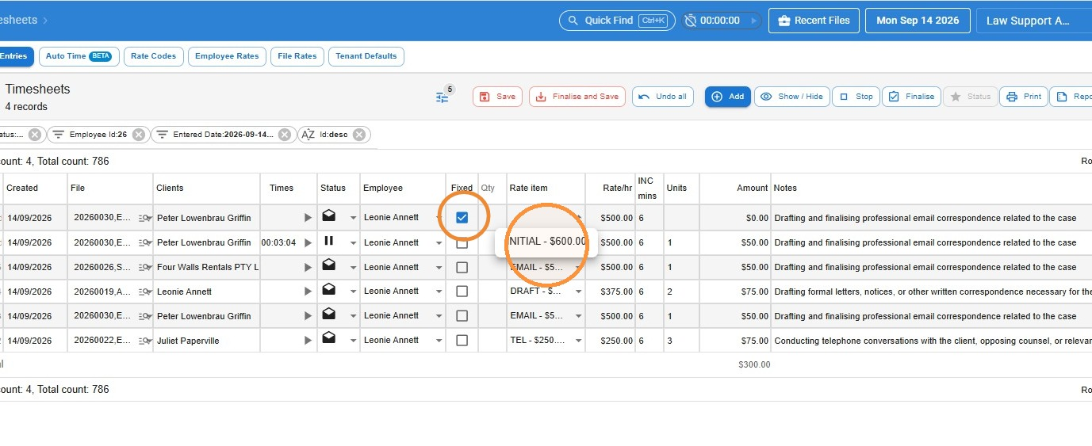Open file lookup icon beside 20260022,E…
Viewport: 1092px width, 446px height.
pos(145,341)
